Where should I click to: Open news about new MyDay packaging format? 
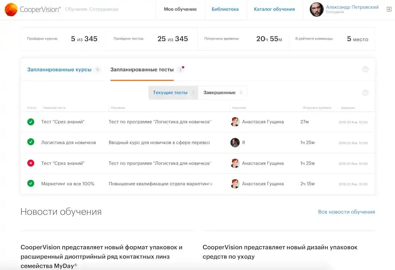[101, 256]
